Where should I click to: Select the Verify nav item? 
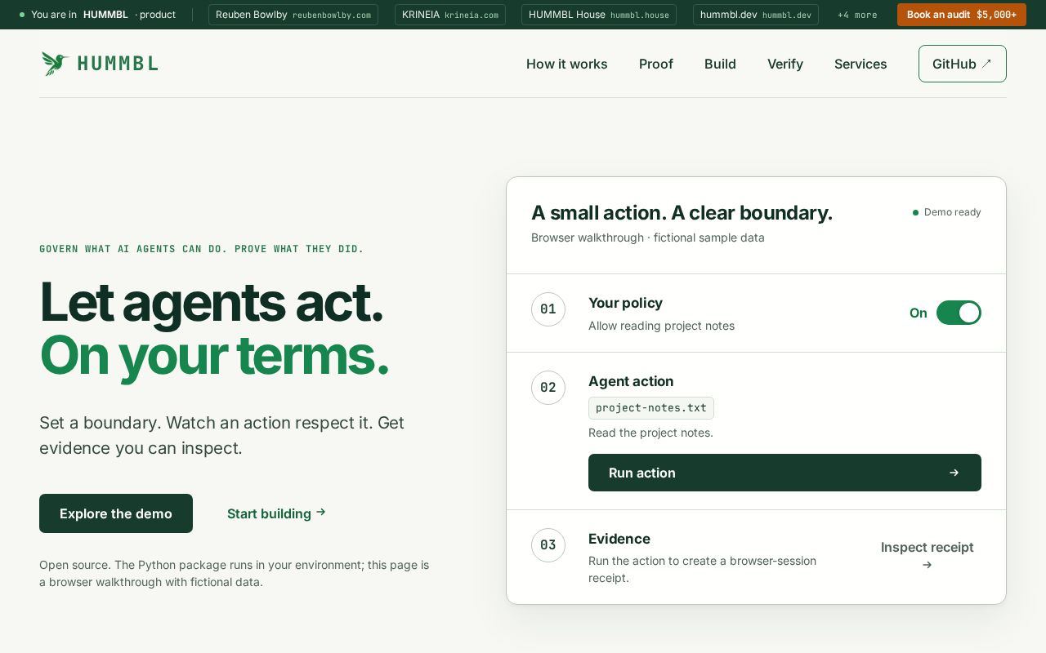tap(785, 64)
